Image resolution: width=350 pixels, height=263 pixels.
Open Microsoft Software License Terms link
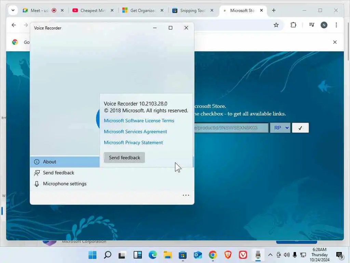(139, 121)
